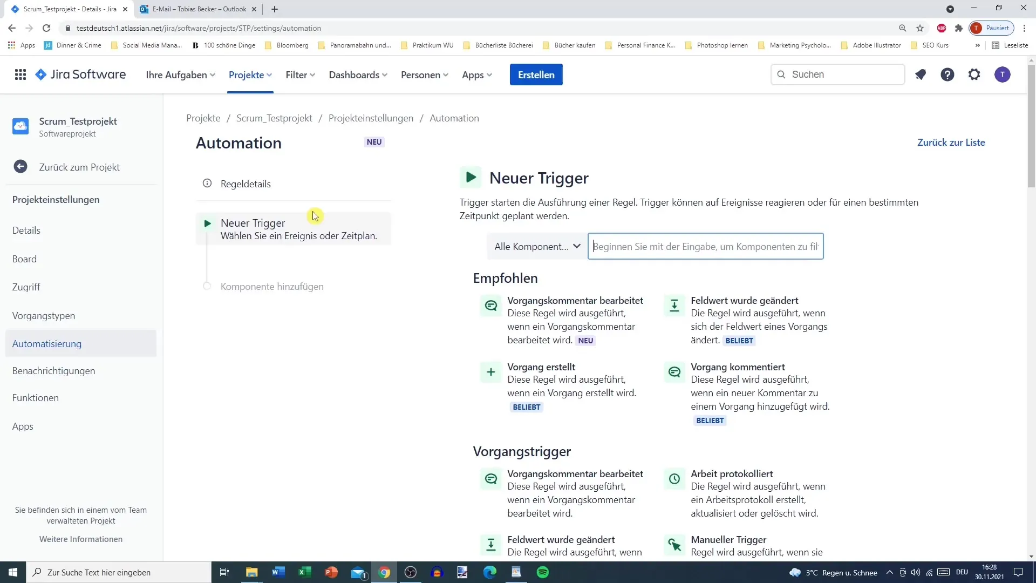Screen dimensions: 1036x583
Task: Click Zurück zur Liste button
Action: [951, 141]
